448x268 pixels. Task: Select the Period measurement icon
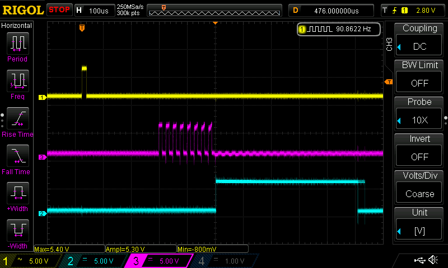click(x=17, y=44)
